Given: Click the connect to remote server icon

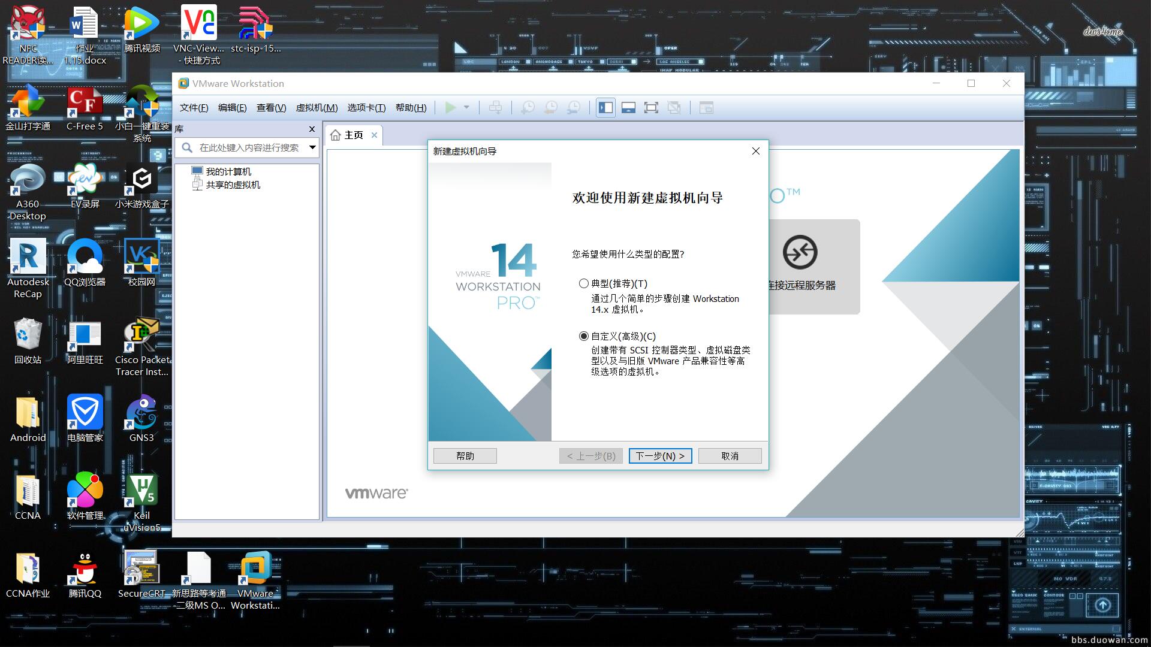Looking at the screenshot, I should coord(800,252).
